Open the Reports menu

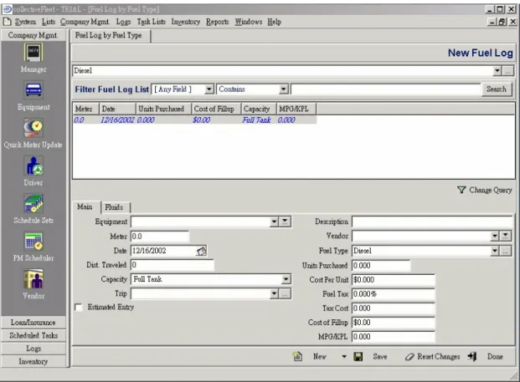coord(217,22)
